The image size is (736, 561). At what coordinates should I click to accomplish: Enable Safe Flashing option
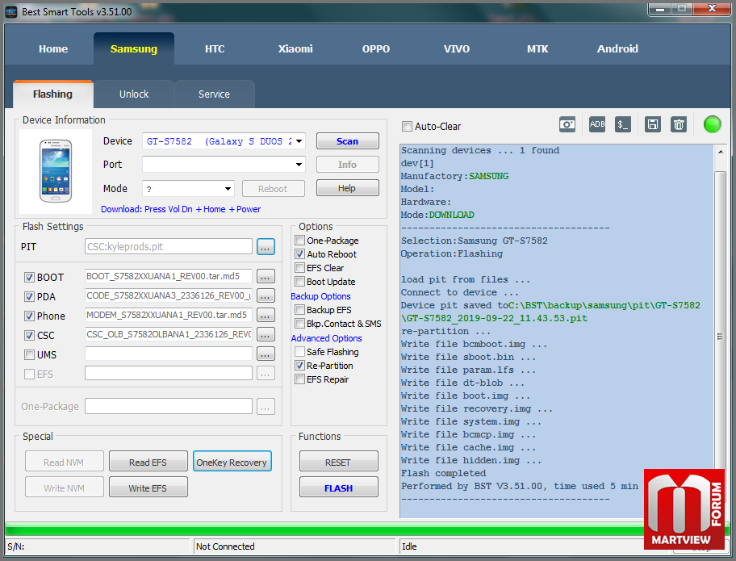[300, 352]
